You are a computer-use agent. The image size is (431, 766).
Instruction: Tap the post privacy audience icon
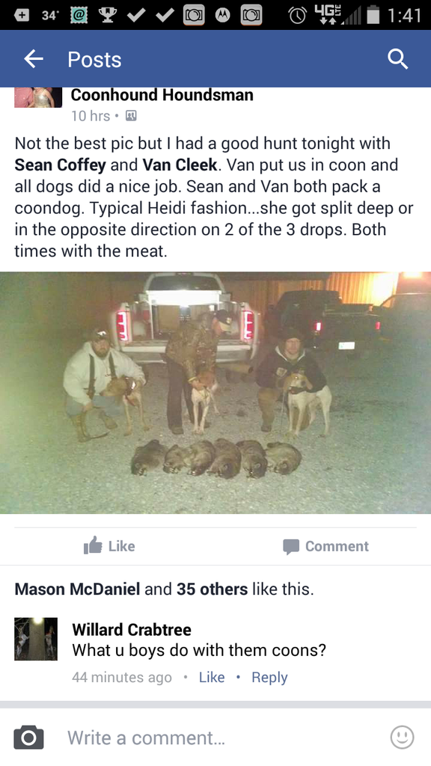point(131,116)
